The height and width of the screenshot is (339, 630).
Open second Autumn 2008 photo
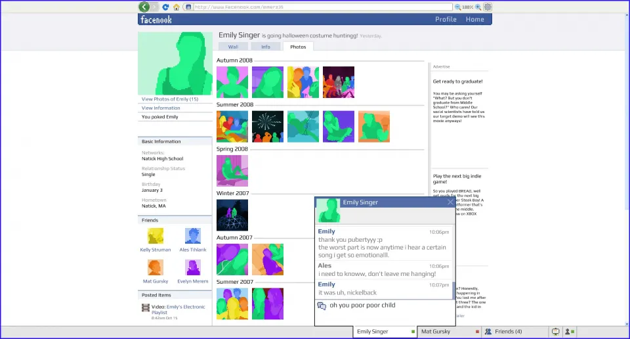click(x=268, y=82)
